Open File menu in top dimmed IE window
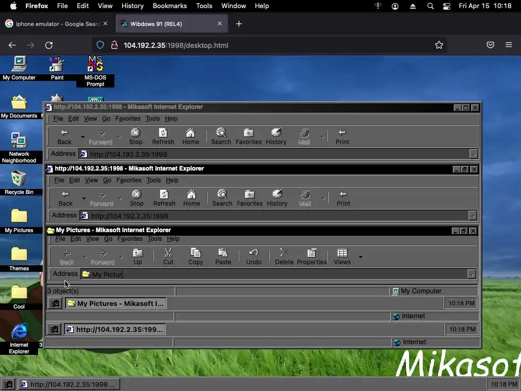Image resolution: width=521 pixels, height=391 pixels. [x=58, y=119]
